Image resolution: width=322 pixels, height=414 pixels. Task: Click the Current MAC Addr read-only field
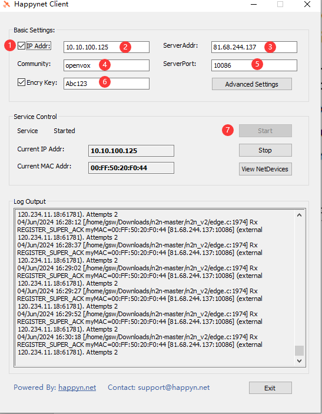pos(131,168)
